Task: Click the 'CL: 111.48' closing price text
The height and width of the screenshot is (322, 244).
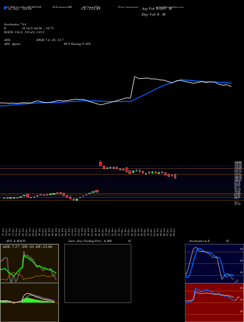Action: [91, 9]
